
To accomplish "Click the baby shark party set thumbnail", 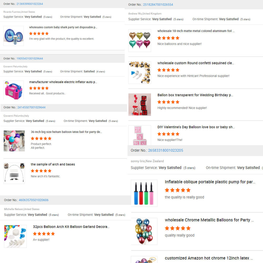I will (x=14, y=36).
